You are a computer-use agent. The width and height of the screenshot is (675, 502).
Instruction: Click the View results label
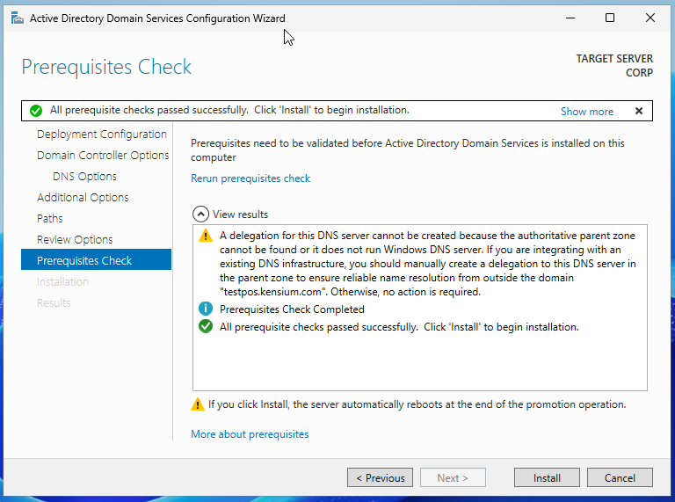pyautogui.click(x=240, y=214)
